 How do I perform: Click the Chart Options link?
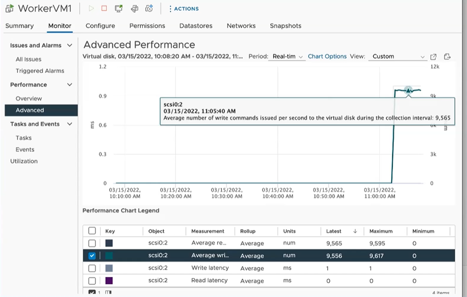tap(327, 56)
